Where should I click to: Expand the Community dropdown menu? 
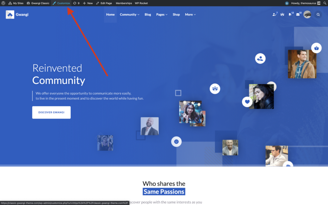click(129, 14)
